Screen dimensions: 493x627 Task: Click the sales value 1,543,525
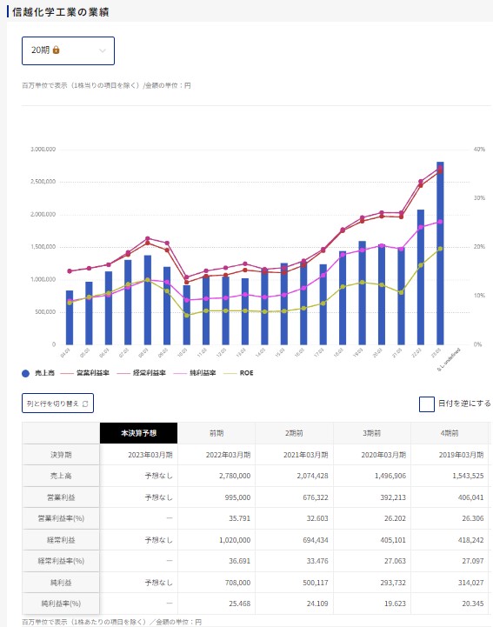pyautogui.click(x=468, y=477)
